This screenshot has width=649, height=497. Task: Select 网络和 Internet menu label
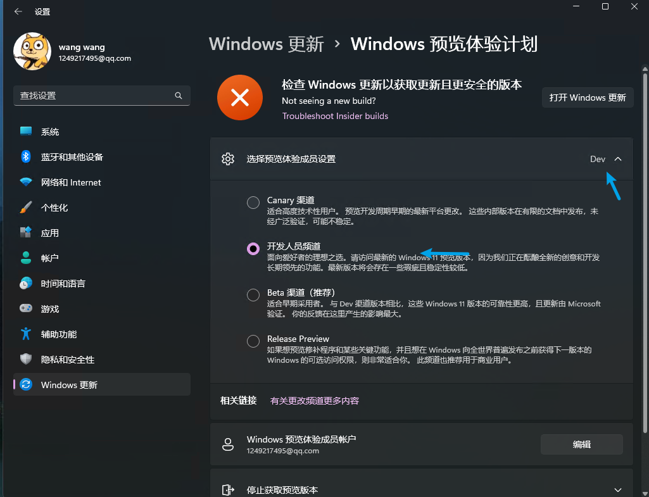point(71,182)
